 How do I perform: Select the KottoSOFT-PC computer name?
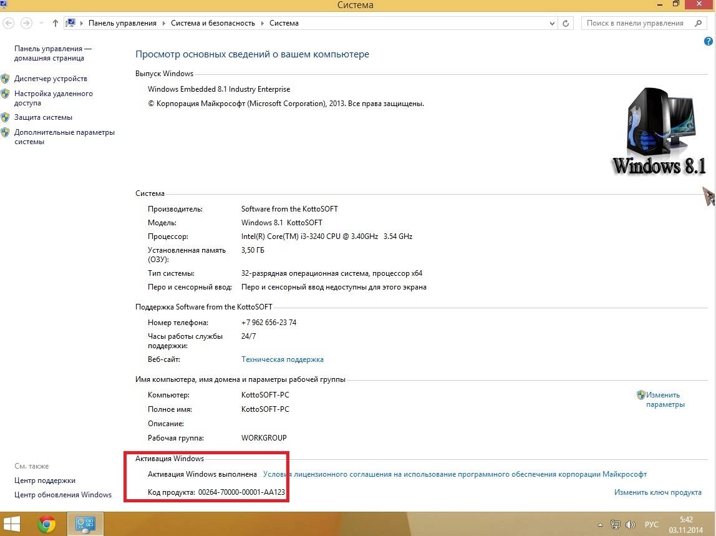pyautogui.click(x=265, y=395)
